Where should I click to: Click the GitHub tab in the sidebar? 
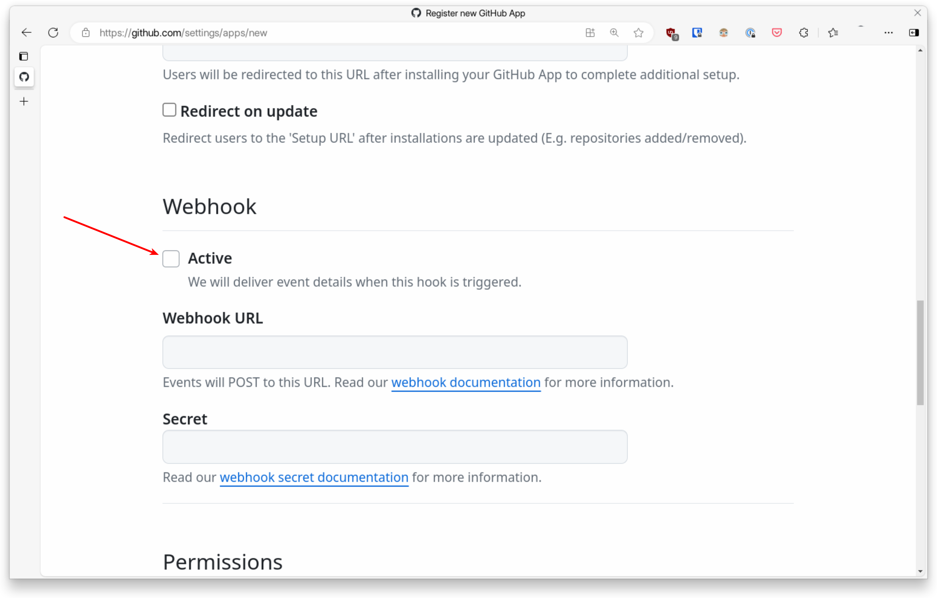click(24, 77)
